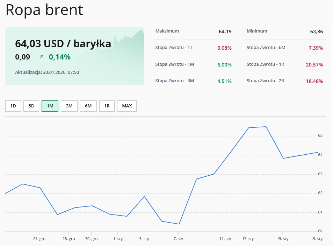333x246 pixels.
Task: Click the highlighted 1M range button
Action: tap(50, 106)
